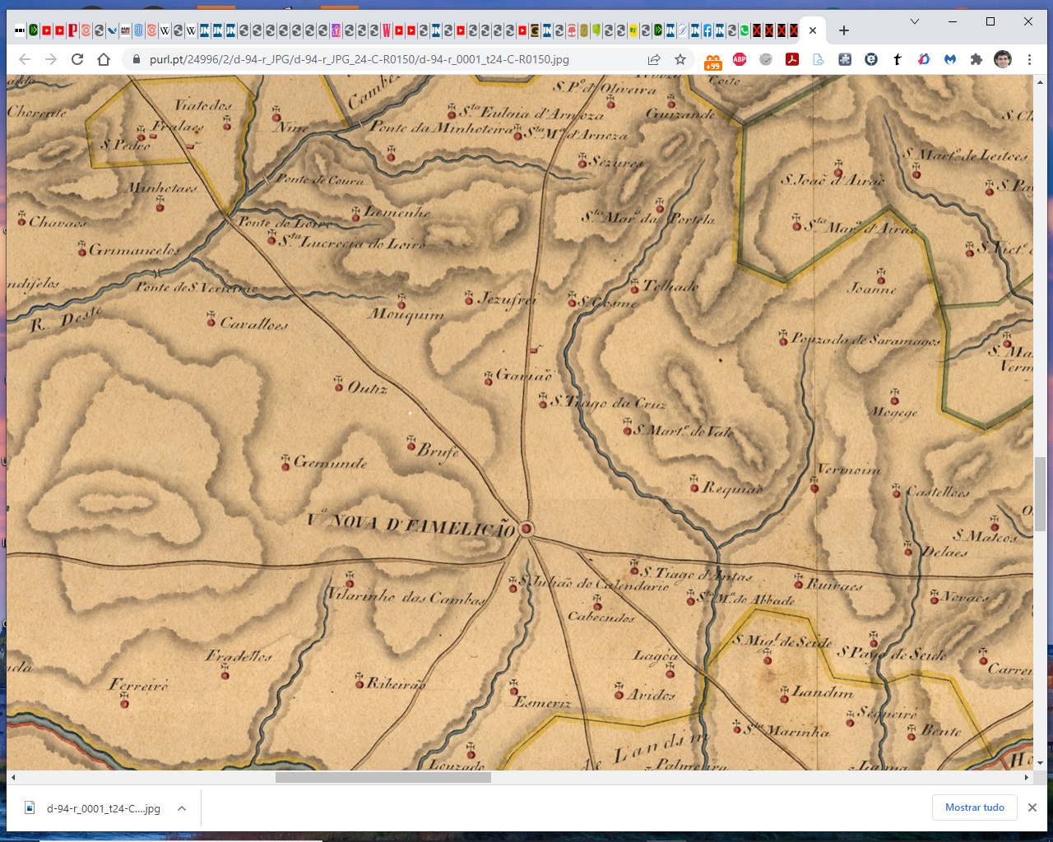Open the Adobe Acrobat extension
The image size is (1053, 842).
tap(791, 59)
